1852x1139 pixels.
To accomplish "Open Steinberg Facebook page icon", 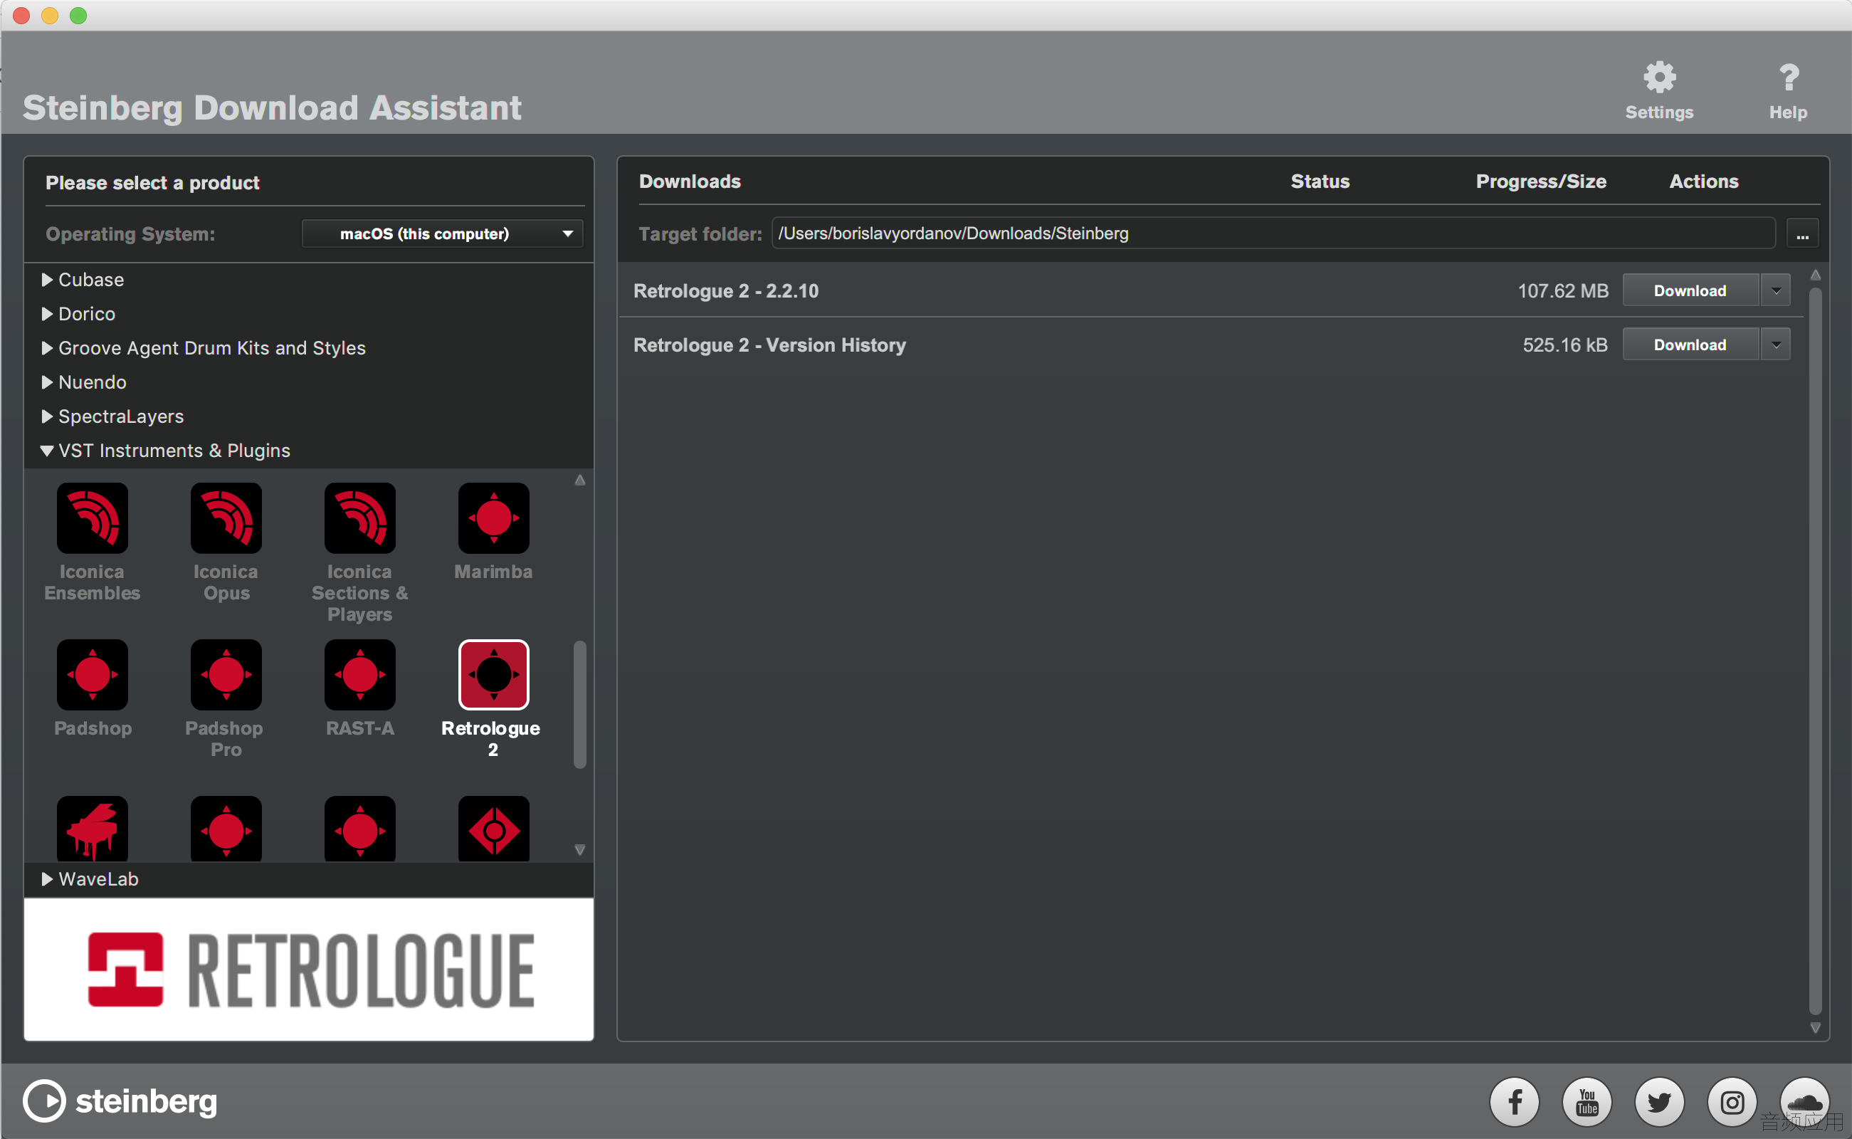I will click(x=1515, y=1103).
